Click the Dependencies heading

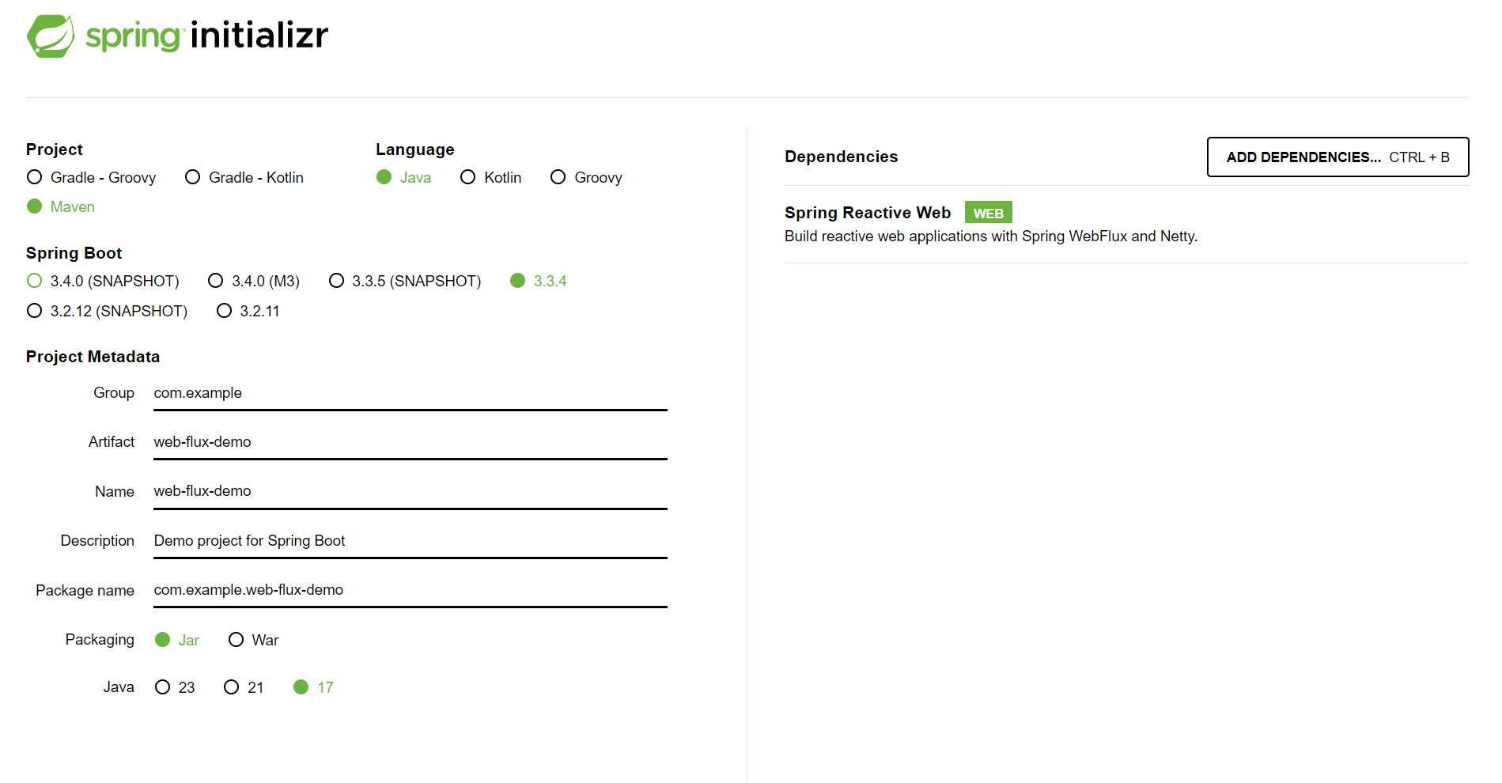pyautogui.click(x=841, y=157)
